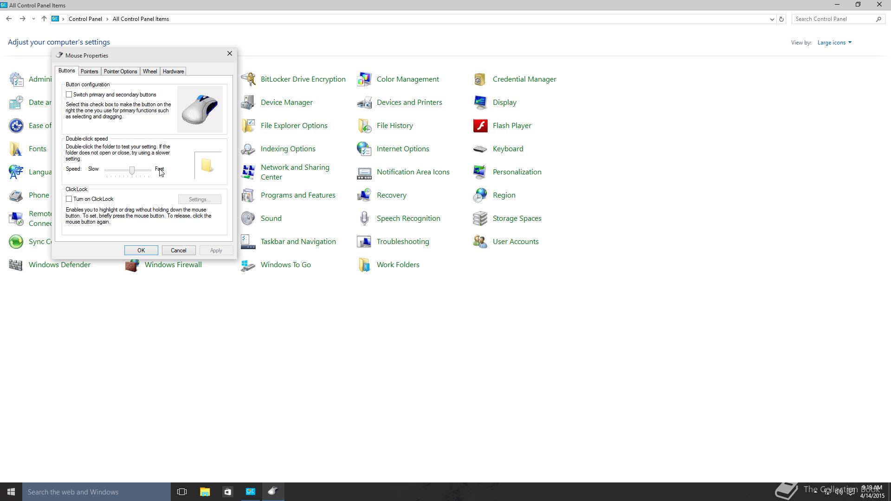Image resolution: width=891 pixels, height=501 pixels.
Task: Open Windows Firewall icon
Action: tap(132, 265)
